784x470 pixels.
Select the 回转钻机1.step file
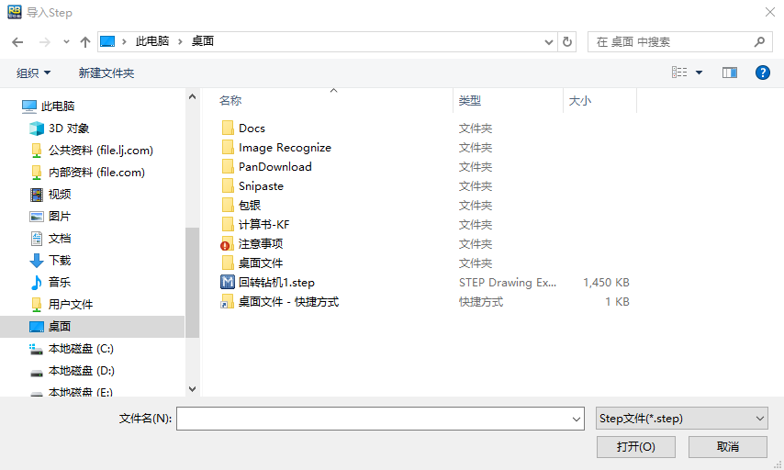tap(276, 283)
